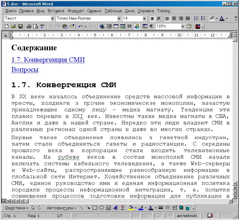The height and width of the screenshot is (220, 239).
Task: Open print preview
Action: coord(36,26)
